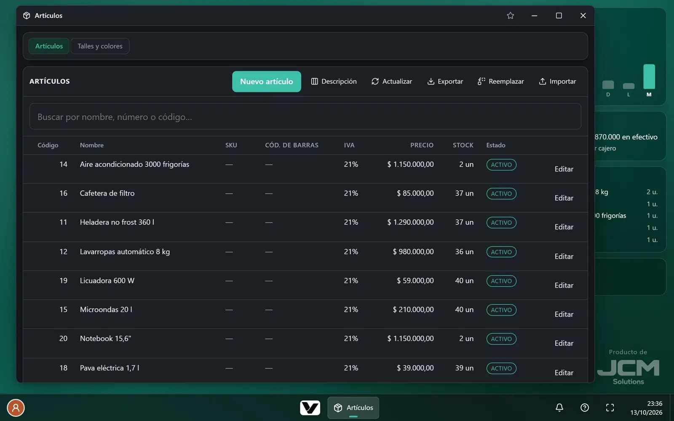Open the Descripción columns option

(334, 81)
